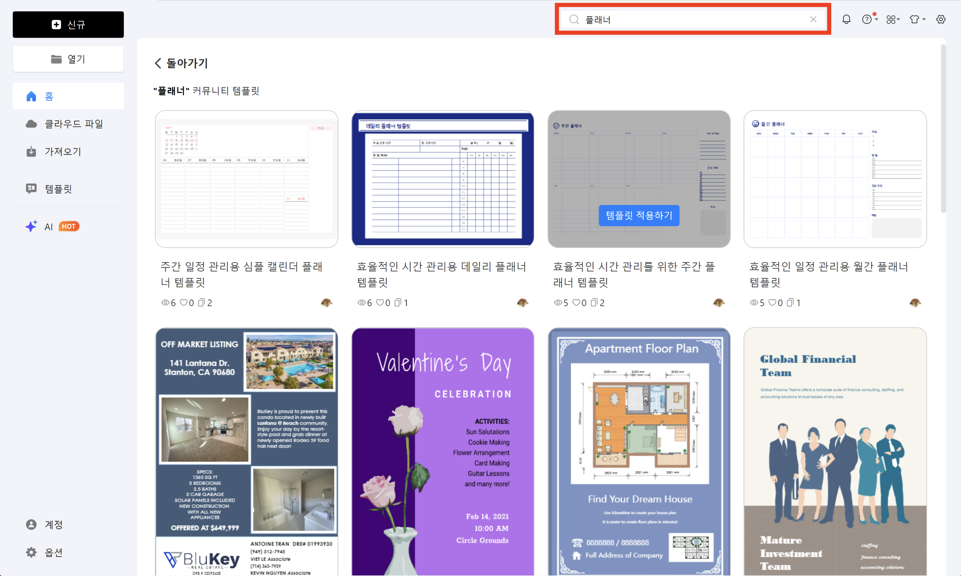Click the 가져오기 import icon
Image resolution: width=961 pixels, height=576 pixels.
32,152
